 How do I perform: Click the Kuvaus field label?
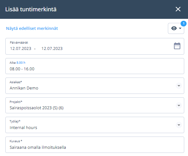tap(16, 141)
